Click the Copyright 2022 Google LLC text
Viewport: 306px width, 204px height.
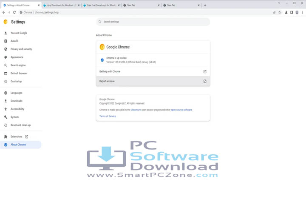122,103
